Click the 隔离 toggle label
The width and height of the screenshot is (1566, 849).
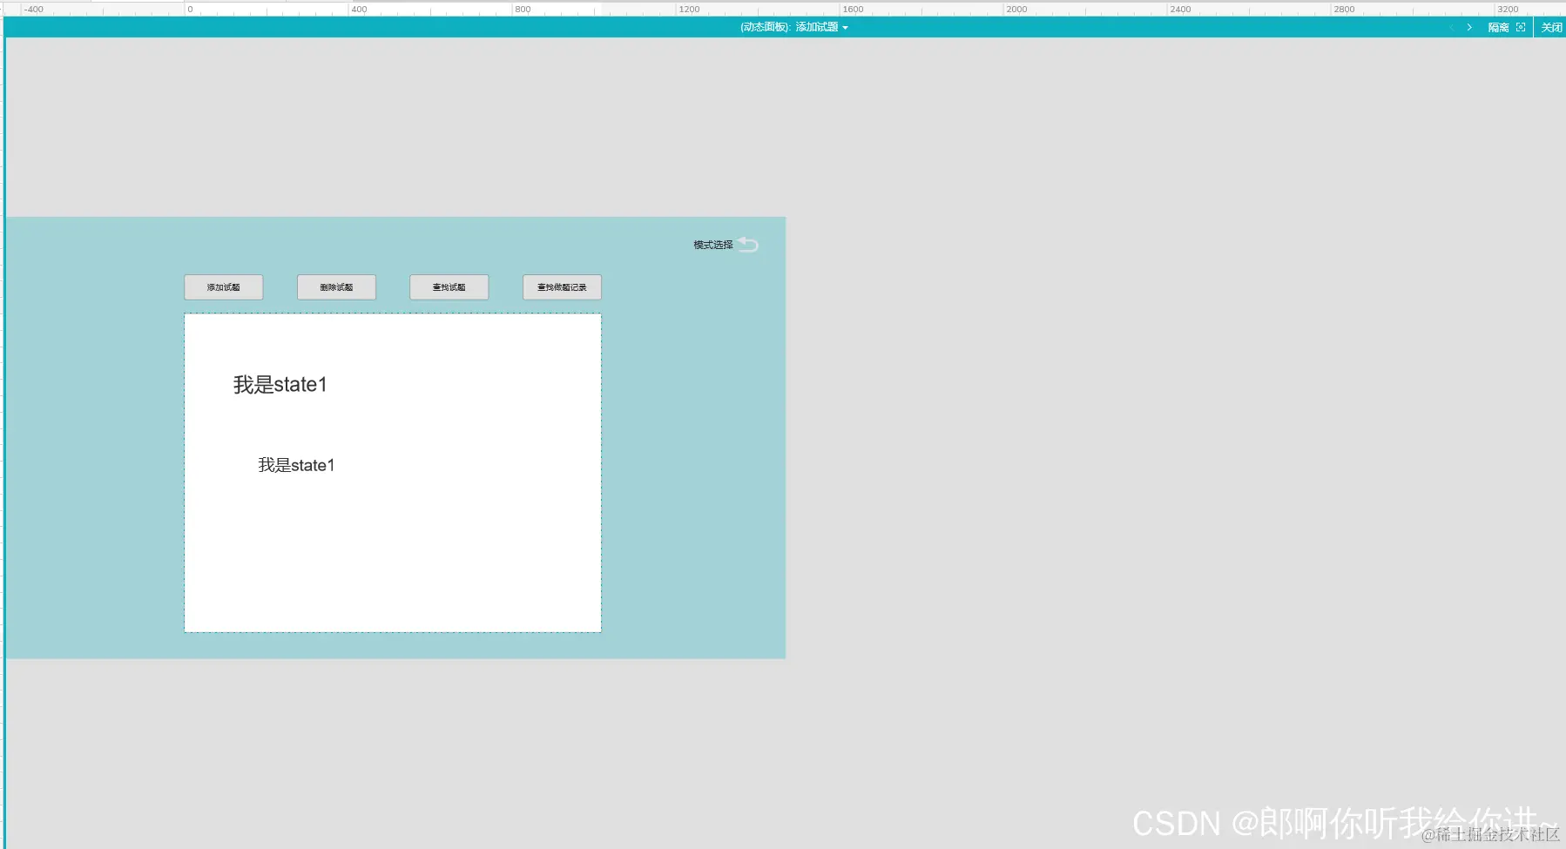1498,27
